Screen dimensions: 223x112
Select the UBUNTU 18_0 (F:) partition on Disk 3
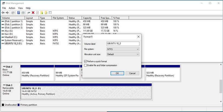point(86,92)
